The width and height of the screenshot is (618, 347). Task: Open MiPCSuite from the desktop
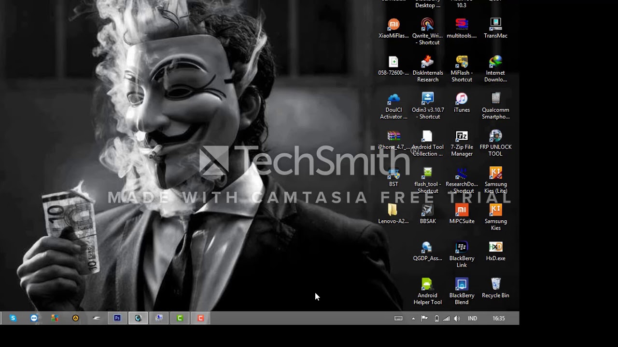(462, 214)
